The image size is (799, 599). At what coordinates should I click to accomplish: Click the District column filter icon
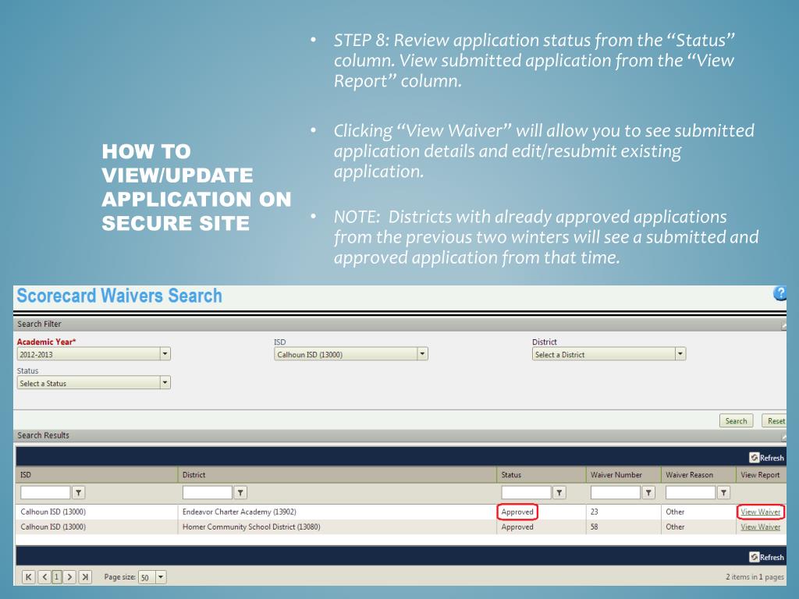point(241,492)
